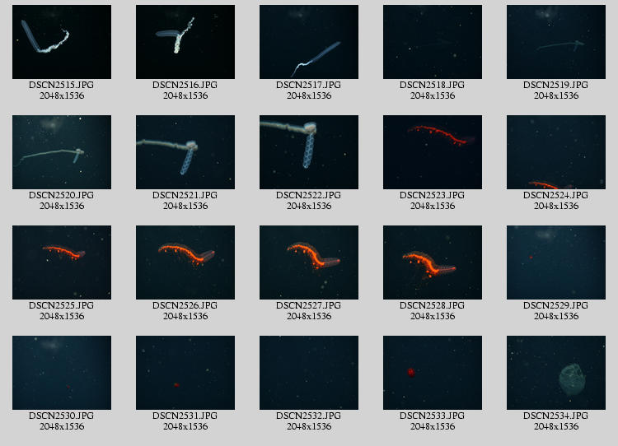The image size is (618, 446).
Task: Select thumbnail DSCN2529.JPG
Action: click(x=555, y=262)
